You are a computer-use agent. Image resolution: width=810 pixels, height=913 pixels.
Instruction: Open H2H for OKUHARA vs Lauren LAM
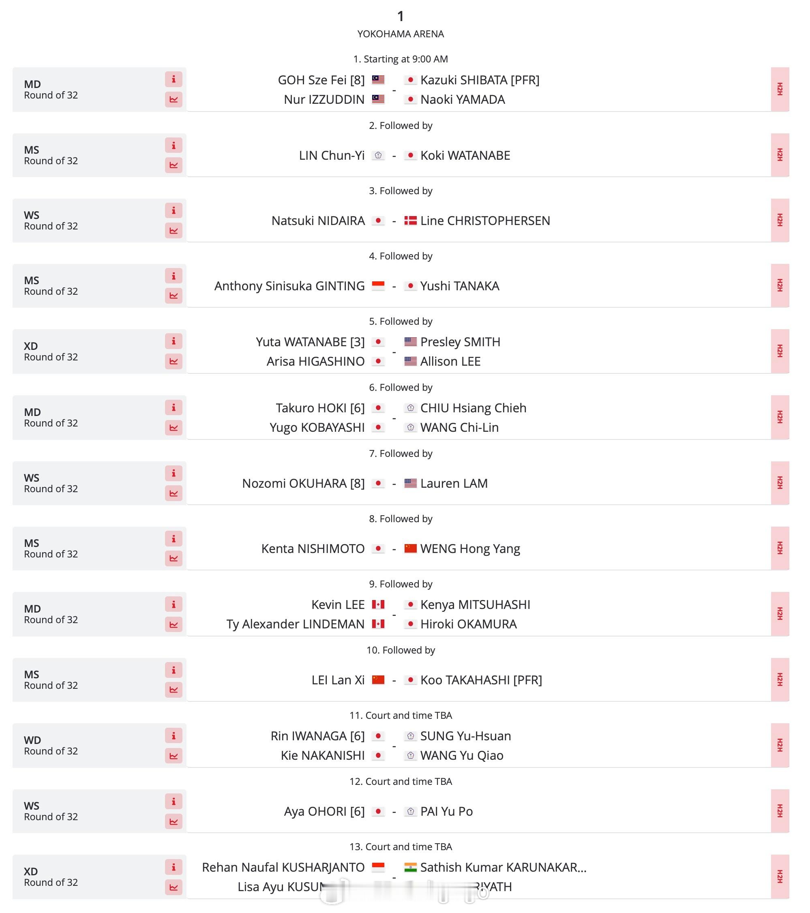(780, 483)
